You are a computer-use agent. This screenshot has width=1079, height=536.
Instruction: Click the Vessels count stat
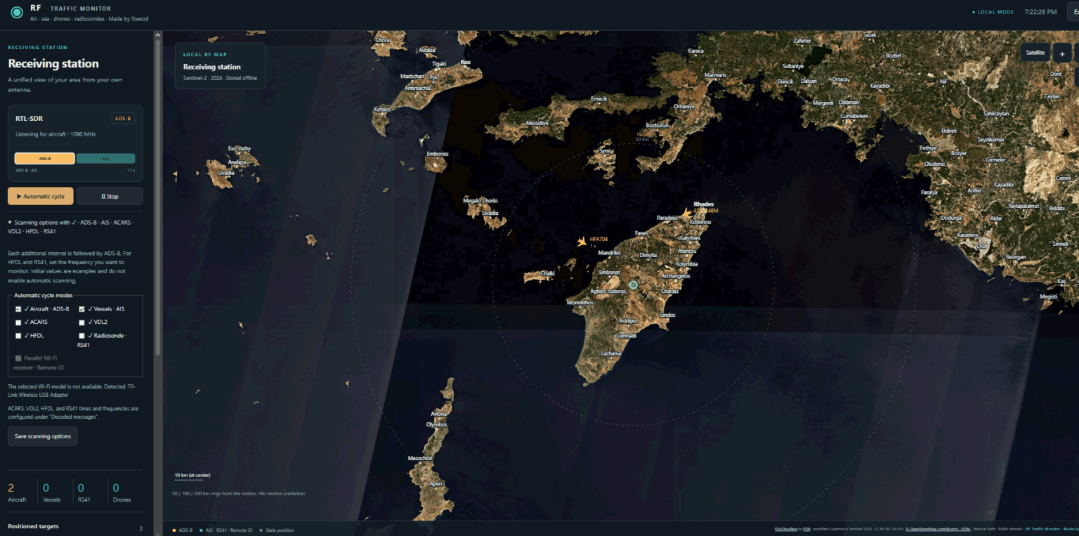tap(51, 492)
